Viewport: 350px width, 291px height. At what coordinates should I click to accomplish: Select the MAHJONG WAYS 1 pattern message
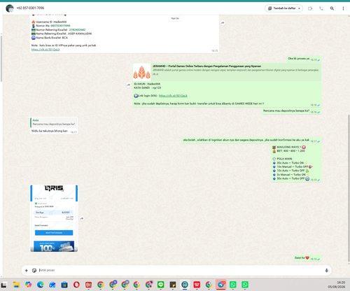(x=296, y=163)
